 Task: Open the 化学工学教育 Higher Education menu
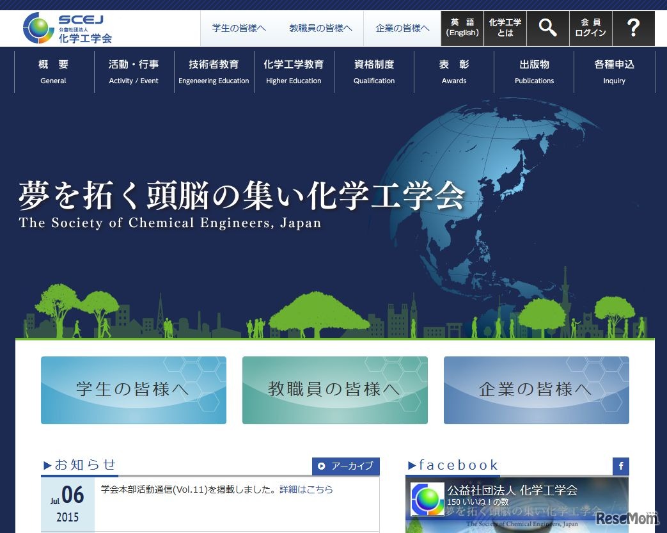[x=294, y=70]
